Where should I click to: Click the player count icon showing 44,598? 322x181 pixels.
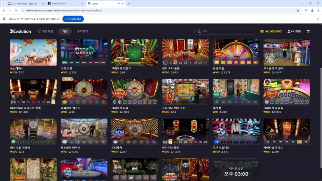pyautogui.click(x=289, y=31)
